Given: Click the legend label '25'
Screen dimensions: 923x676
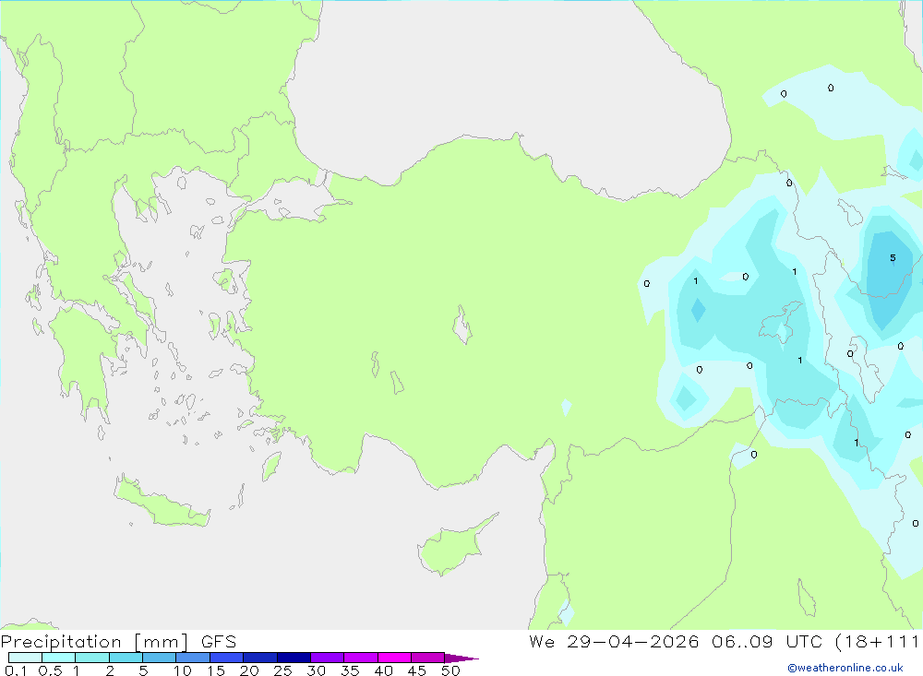Looking at the screenshot, I should (283, 670).
